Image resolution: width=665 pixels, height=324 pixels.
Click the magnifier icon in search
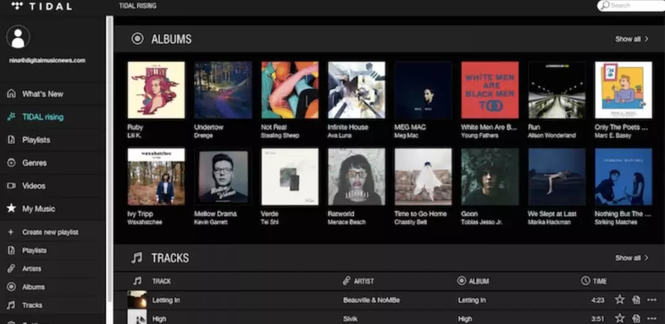(605, 6)
